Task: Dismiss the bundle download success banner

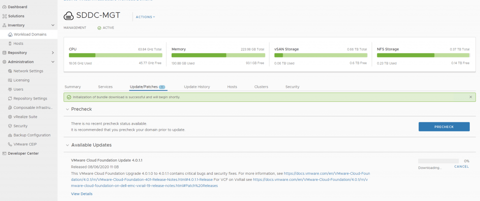Action: (x=471, y=97)
